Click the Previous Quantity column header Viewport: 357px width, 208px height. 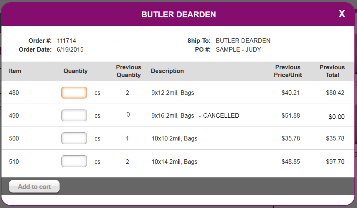(129, 71)
